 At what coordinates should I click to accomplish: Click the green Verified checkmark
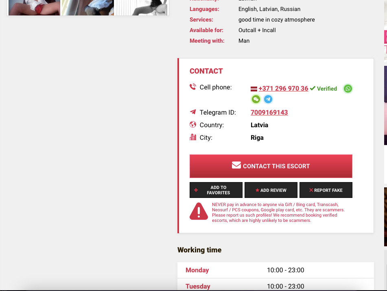click(x=313, y=88)
